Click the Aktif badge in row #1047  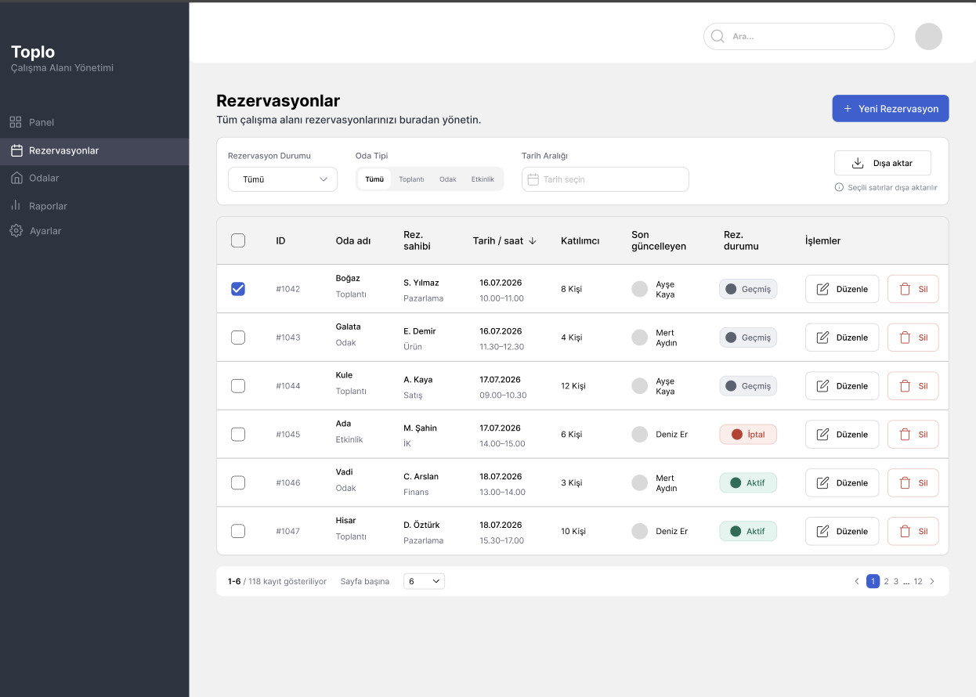[x=748, y=531]
